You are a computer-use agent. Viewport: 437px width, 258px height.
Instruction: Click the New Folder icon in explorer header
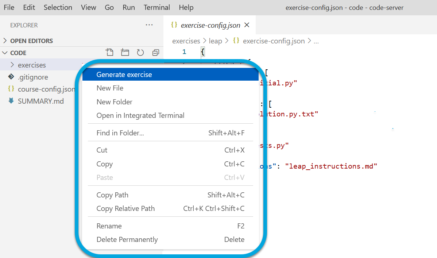[x=125, y=53]
